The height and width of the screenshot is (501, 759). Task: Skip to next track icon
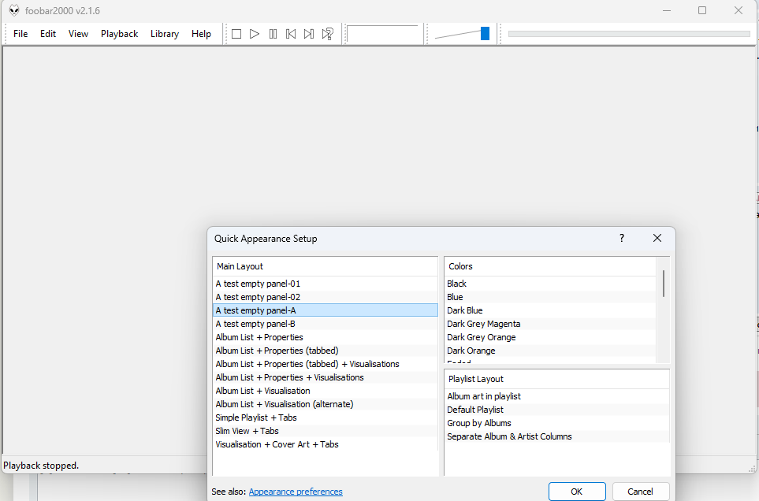point(309,34)
